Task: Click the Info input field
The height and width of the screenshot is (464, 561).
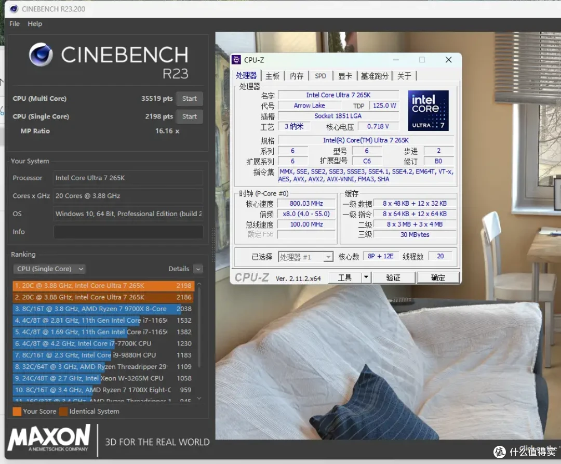Action: (x=128, y=232)
